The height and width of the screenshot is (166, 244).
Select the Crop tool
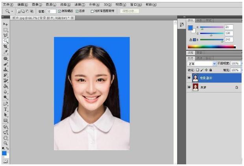6,46
